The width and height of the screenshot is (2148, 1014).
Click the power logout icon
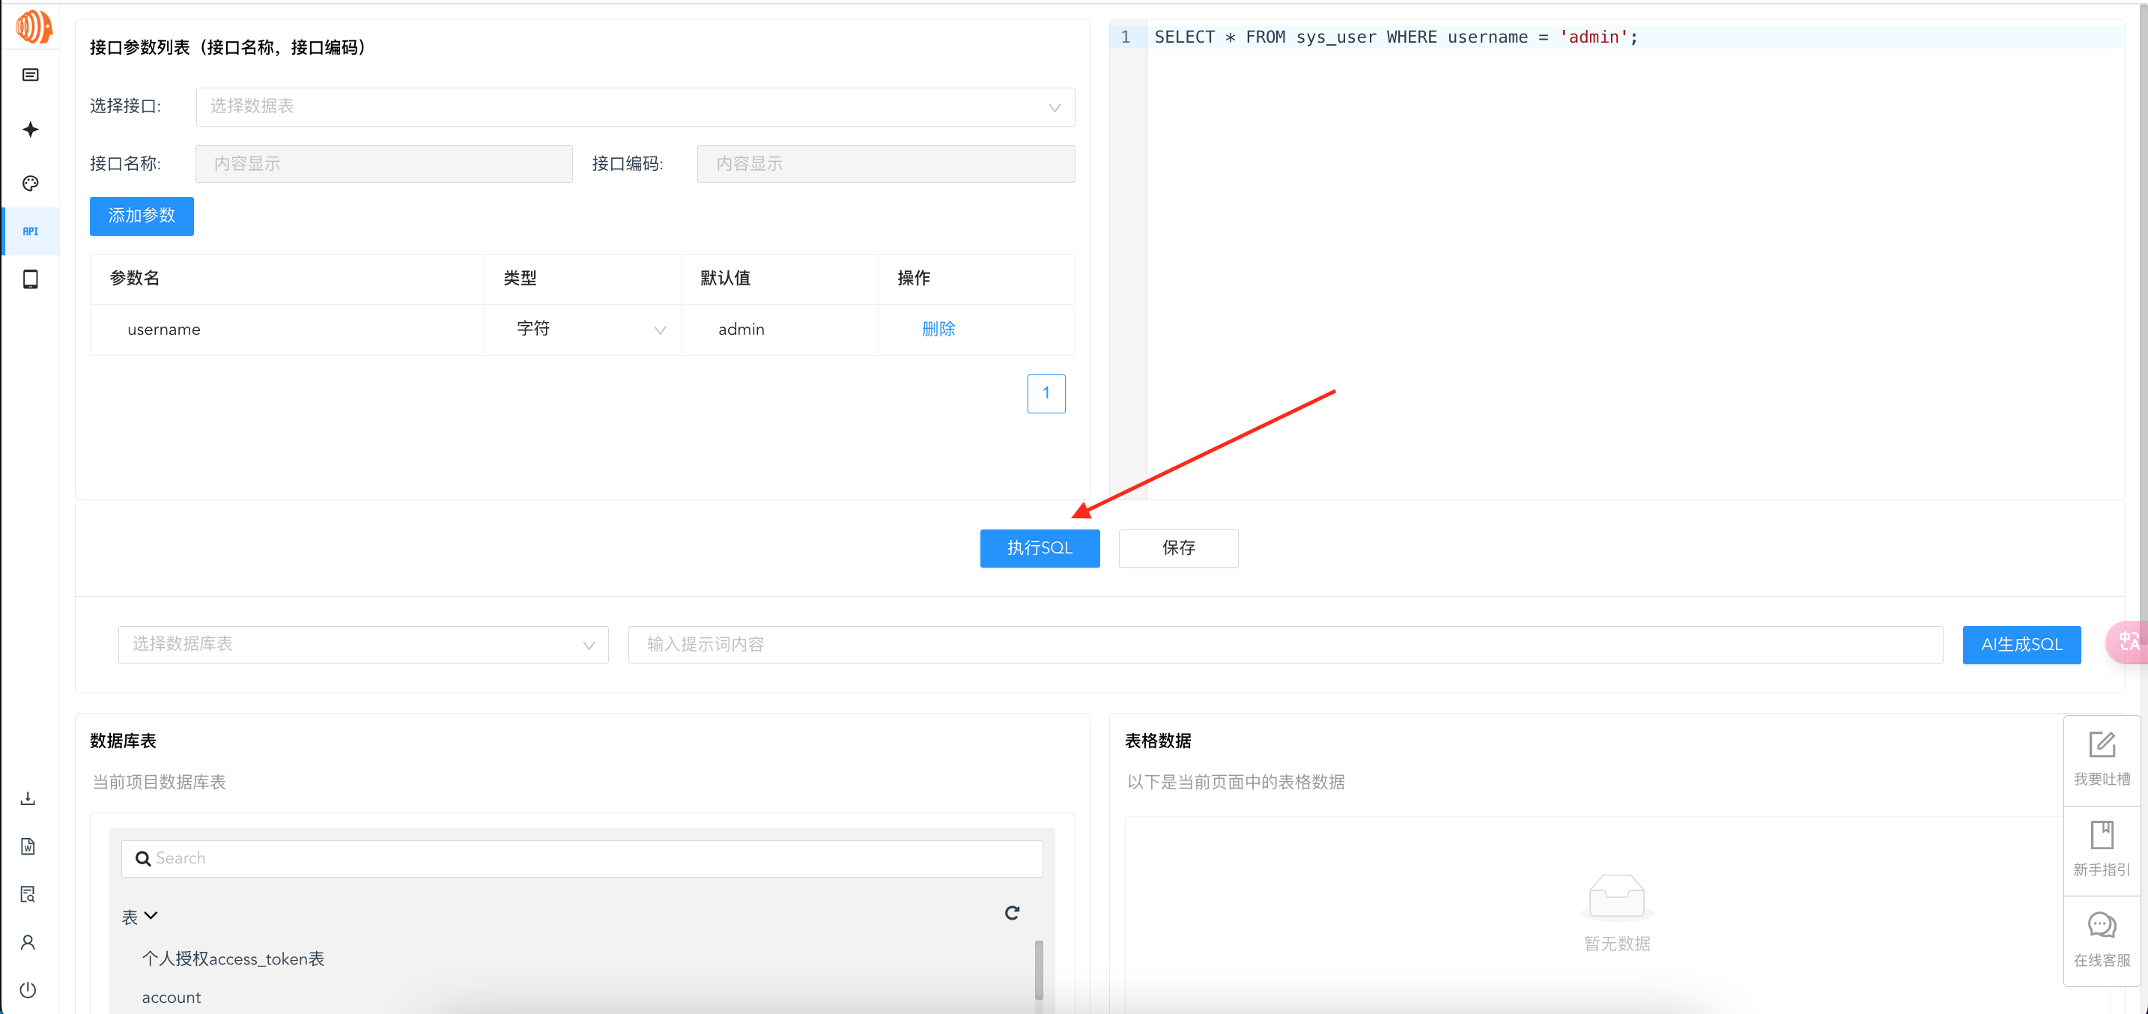click(x=28, y=990)
